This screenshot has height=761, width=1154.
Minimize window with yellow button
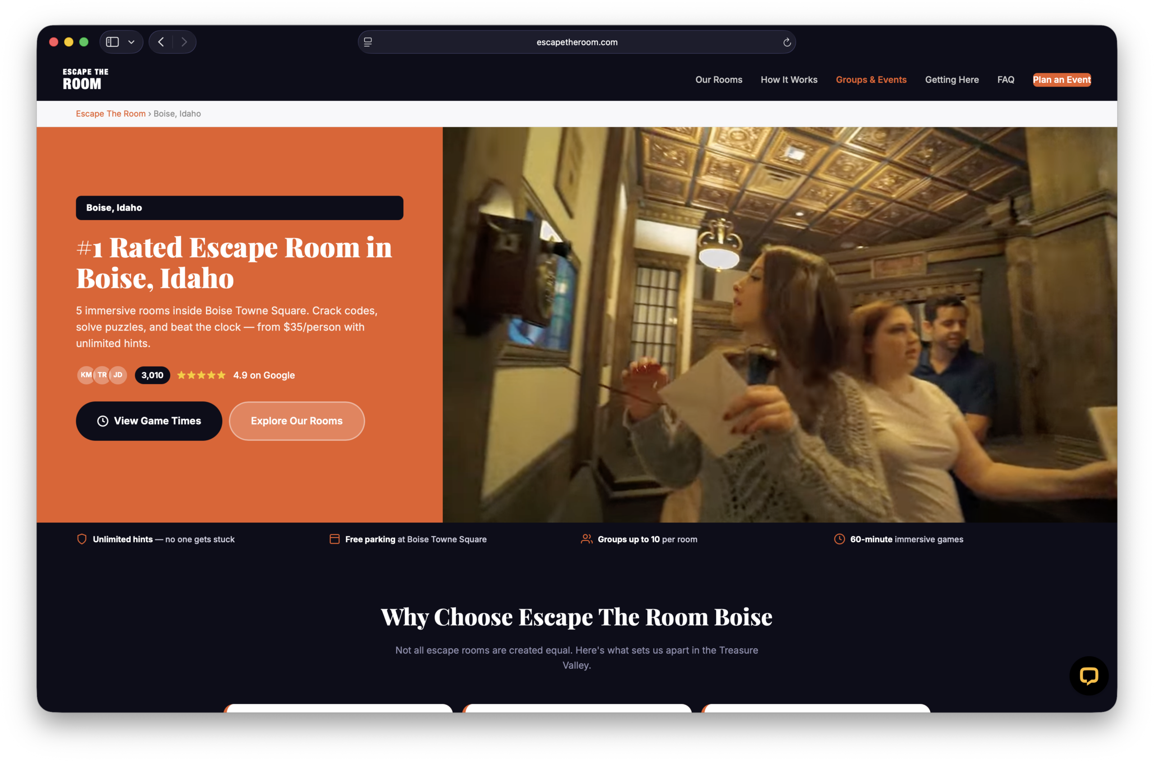(69, 42)
